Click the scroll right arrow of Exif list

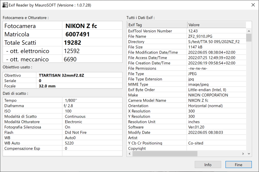pyautogui.click(x=243, y=154)
